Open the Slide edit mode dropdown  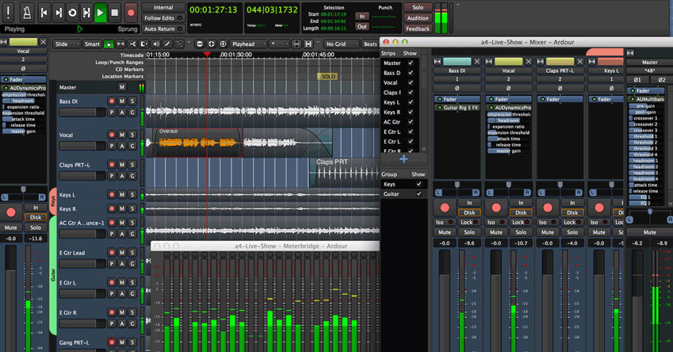(x=65, y=44)
